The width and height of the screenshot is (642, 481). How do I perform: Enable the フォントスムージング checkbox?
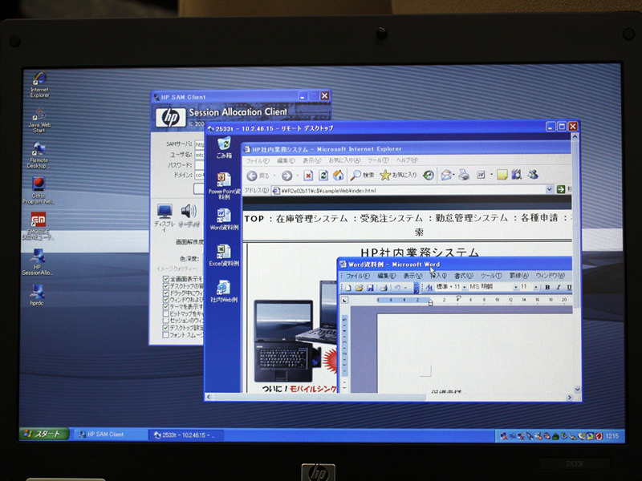pyautogui.click(x=166, y=335)
